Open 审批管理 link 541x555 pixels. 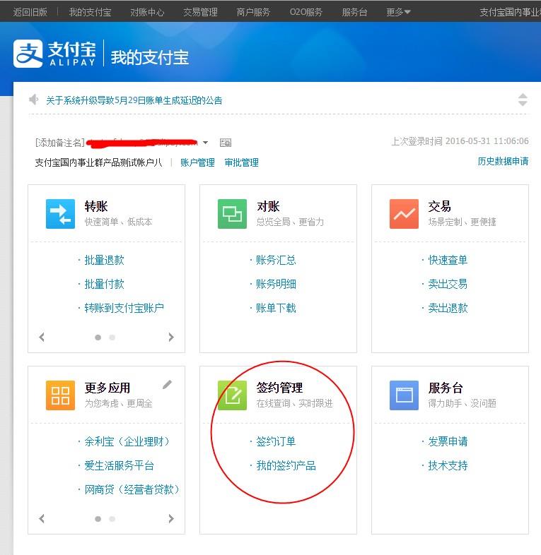pos(241,162)
